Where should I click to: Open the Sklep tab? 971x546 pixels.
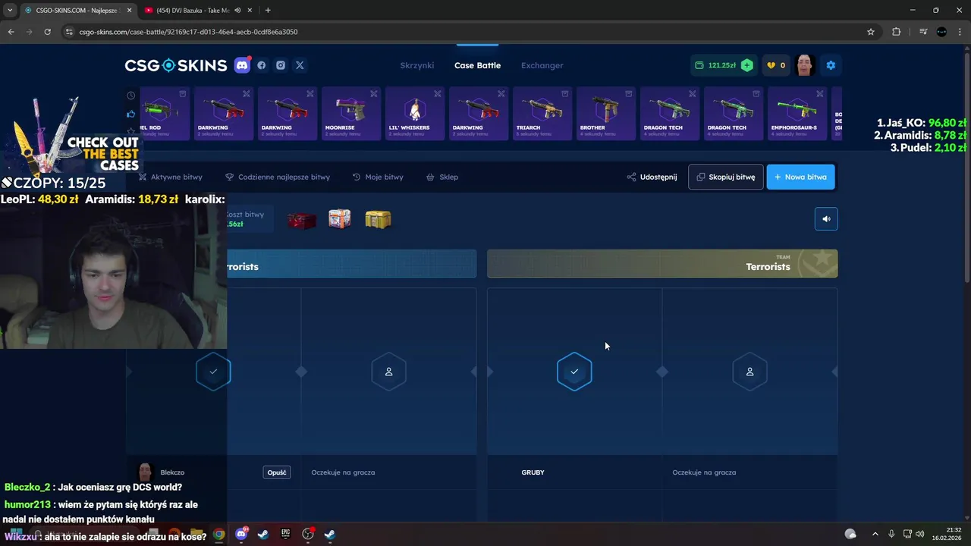pyautogui.click(x=442, y=177)
